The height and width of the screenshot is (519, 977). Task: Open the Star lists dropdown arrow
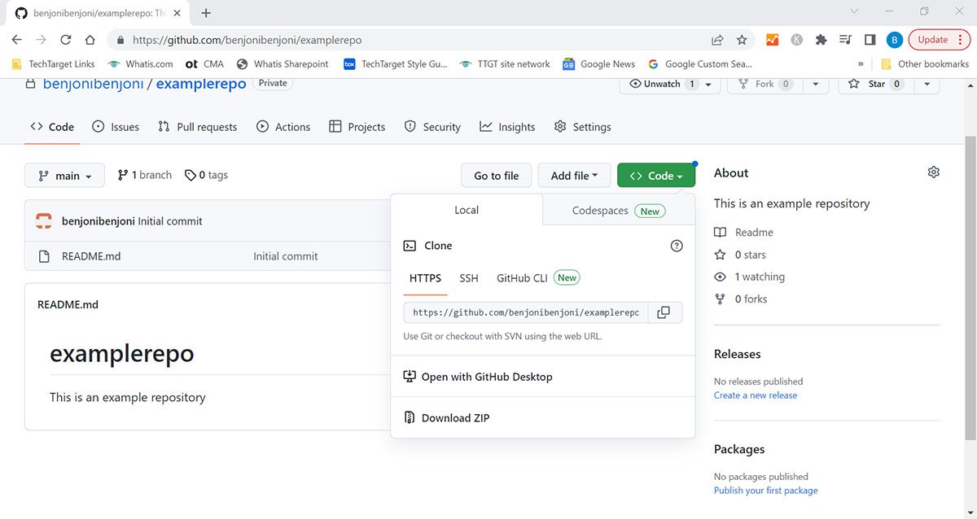point(927,84)
